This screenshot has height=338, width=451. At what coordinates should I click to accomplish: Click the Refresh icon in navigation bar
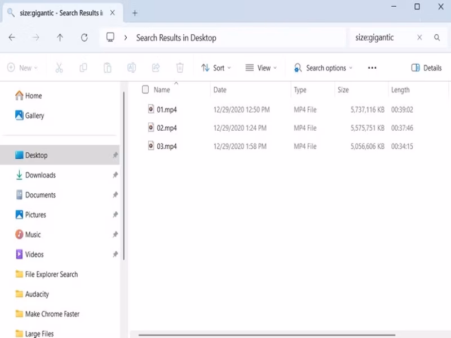tap(84, 38)
